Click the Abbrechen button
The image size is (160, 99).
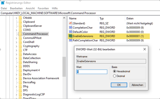point(137,85)
